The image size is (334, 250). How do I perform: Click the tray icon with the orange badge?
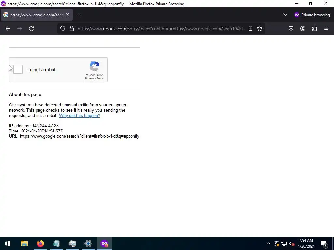276,243
